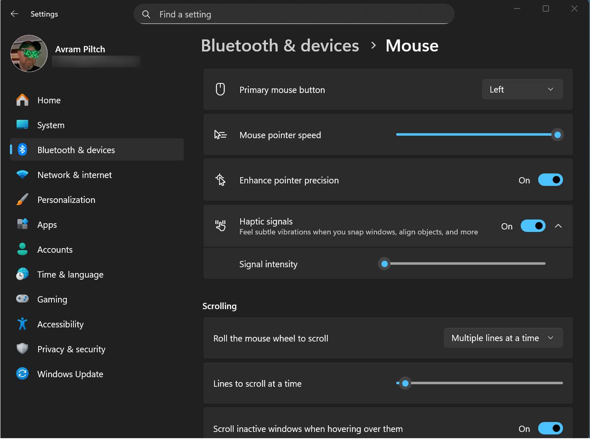This screenshot has height=439, width=590.
Task: Click the Home icon in sidebar
Action: (22, 100)
